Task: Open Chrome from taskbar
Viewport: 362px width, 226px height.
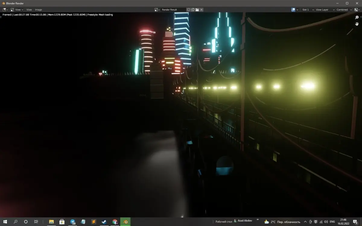Action: pos(115,222)
